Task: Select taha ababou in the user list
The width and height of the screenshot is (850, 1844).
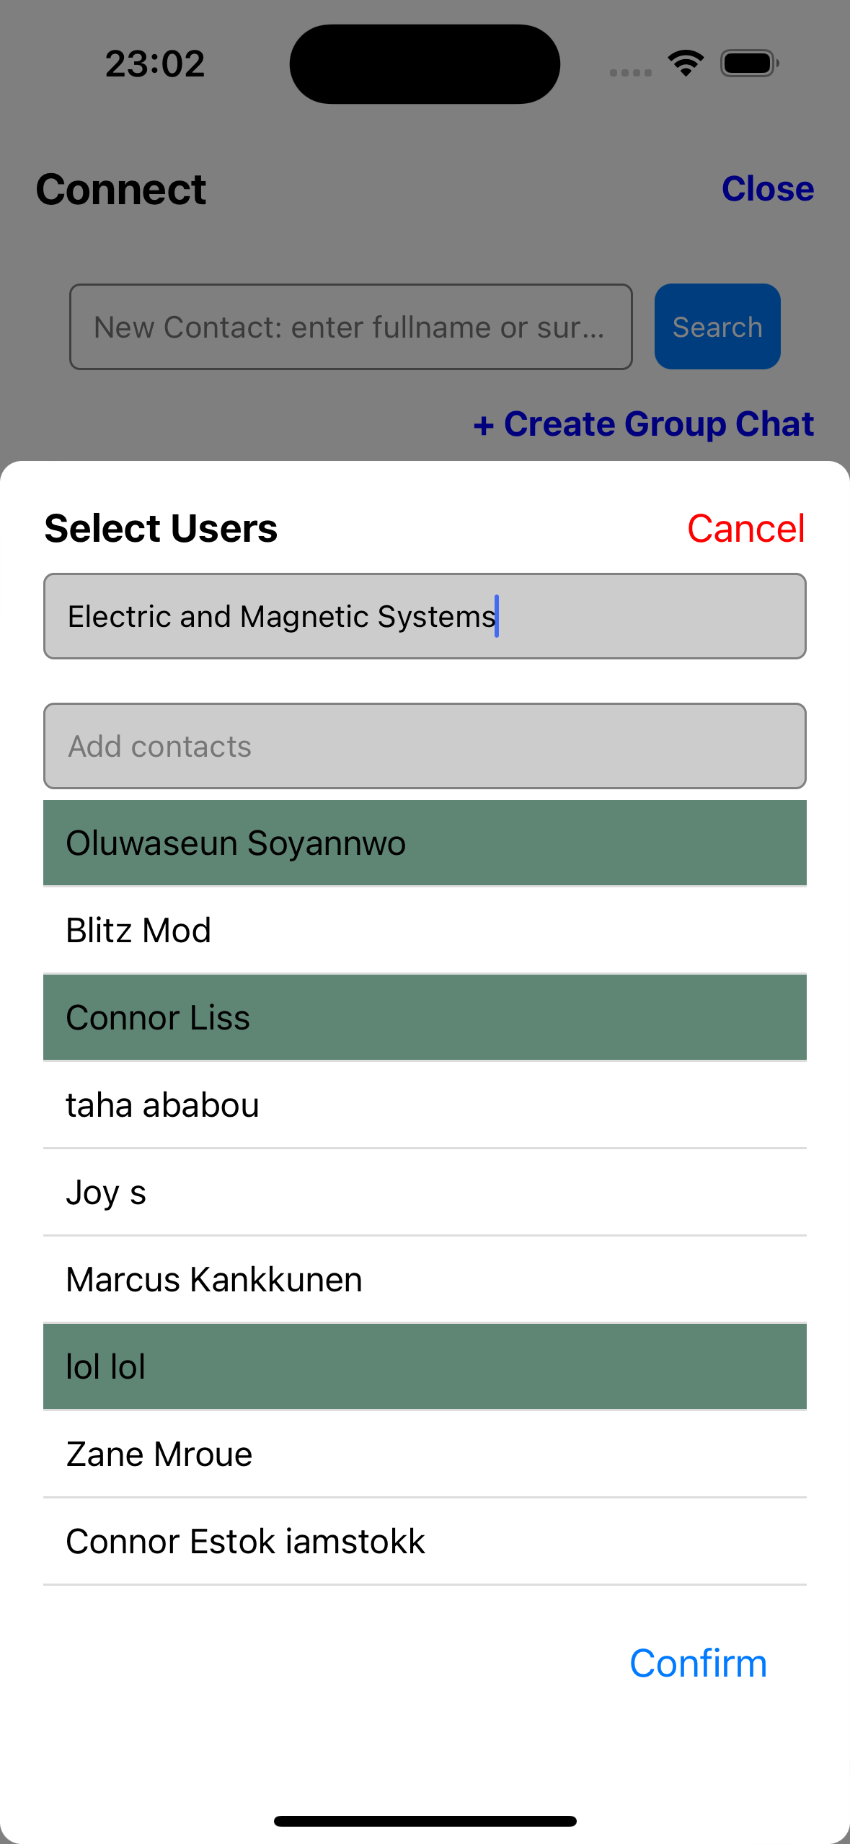Action: pyautogui.click(x=425, y=1105)
